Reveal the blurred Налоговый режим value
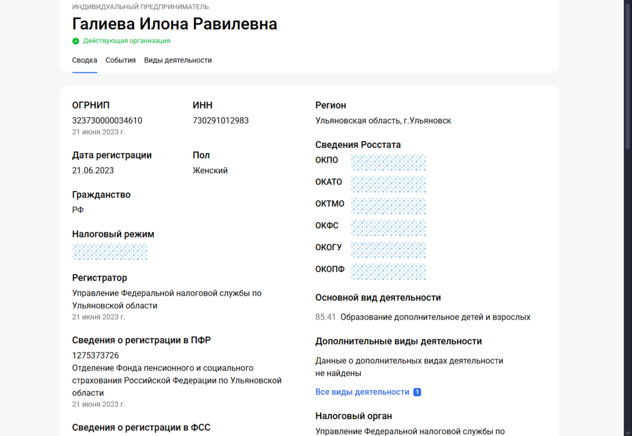Image resolution: width=632 pixels, height=436 pixels. pyautogui.click(x=110, y=252)
